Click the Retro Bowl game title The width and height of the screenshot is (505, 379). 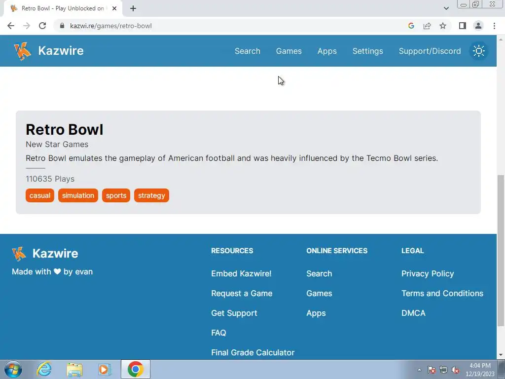click(x=65, y=130)
